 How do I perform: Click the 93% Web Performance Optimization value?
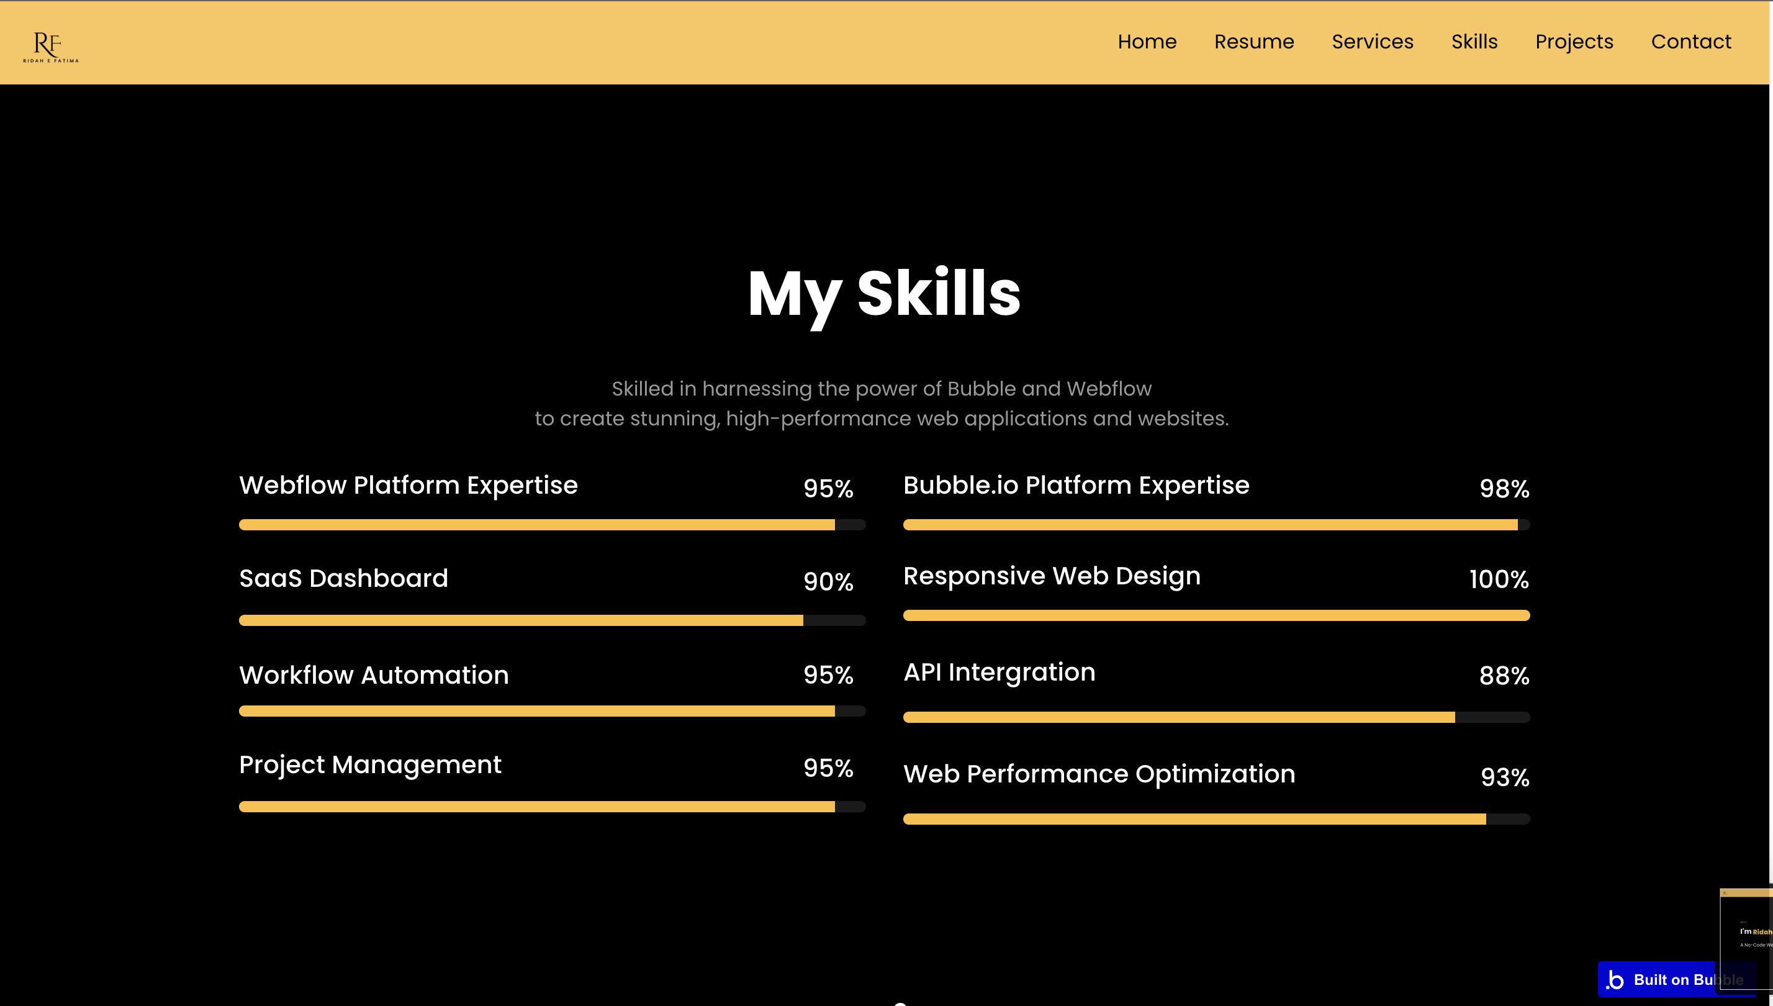click(1504, 777)
